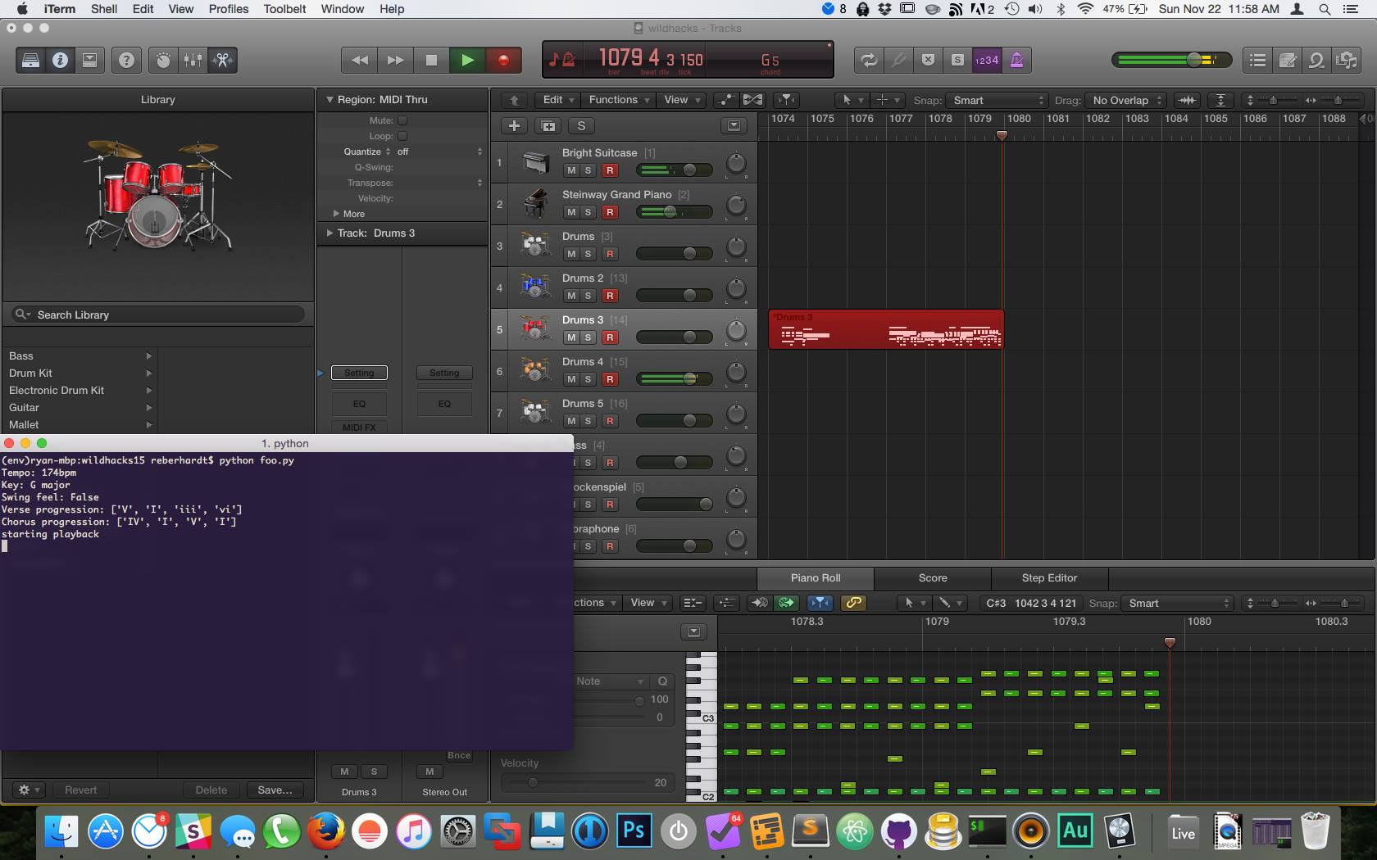Solo the Steinway Grand Piano track
Viewport: 1377px width, 860px height.
pyautogui.click(x=588, y=212)
